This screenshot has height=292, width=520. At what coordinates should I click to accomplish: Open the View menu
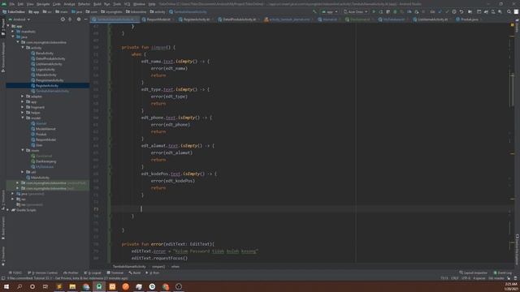coord(30,4)
